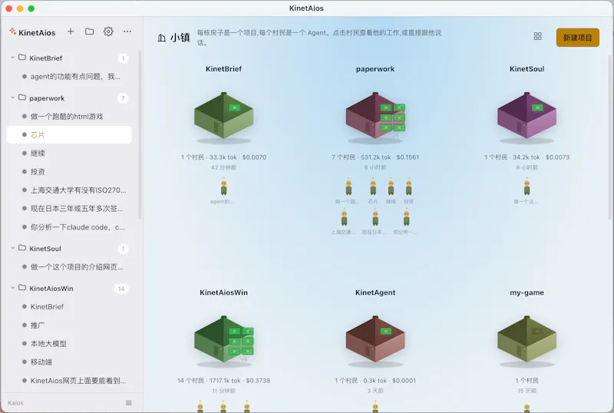Open '现在日本三年或五年多次签...' conversation

(x=69, y=209)
